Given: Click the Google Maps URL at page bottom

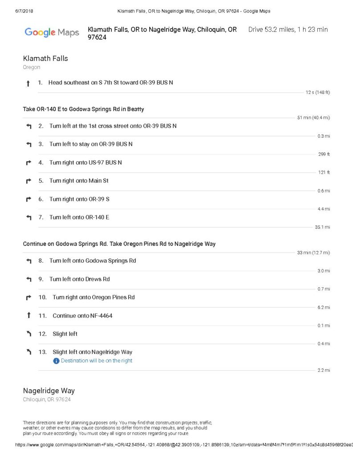Looking at the screenshot, I should (184, 445).
